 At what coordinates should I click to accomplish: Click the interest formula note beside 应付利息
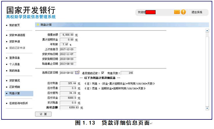tap(119, 83)
